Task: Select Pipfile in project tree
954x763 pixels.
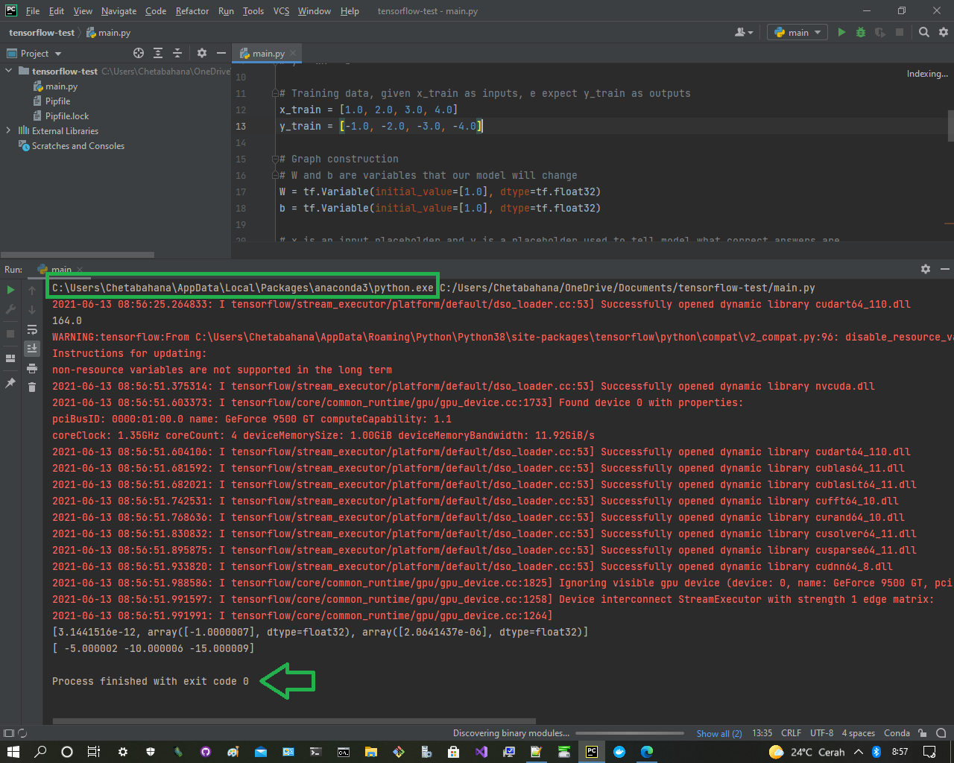Action: point(57,101)
